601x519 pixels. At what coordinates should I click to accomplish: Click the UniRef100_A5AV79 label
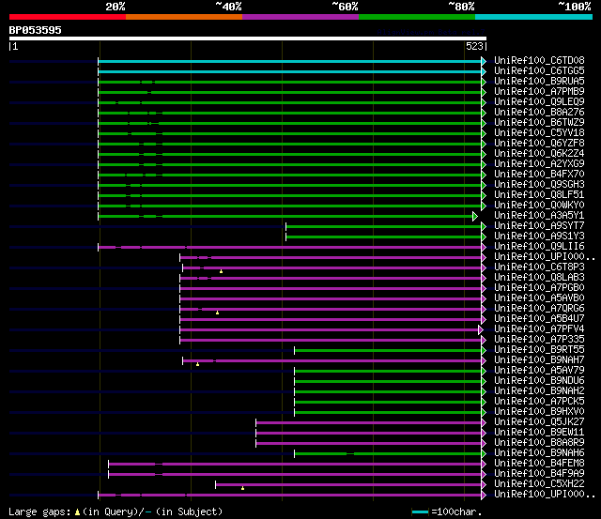click(539, 371)
